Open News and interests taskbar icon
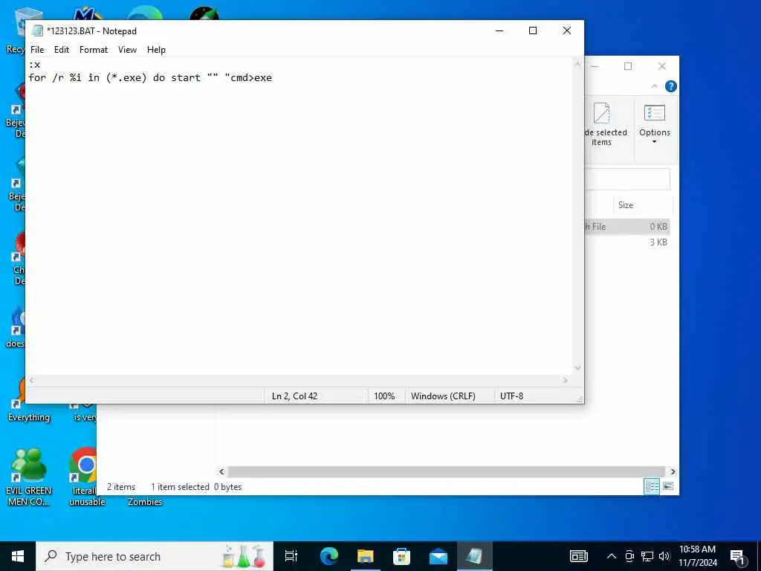Viewport: 761px width, 571px height. tap(578, 556)
